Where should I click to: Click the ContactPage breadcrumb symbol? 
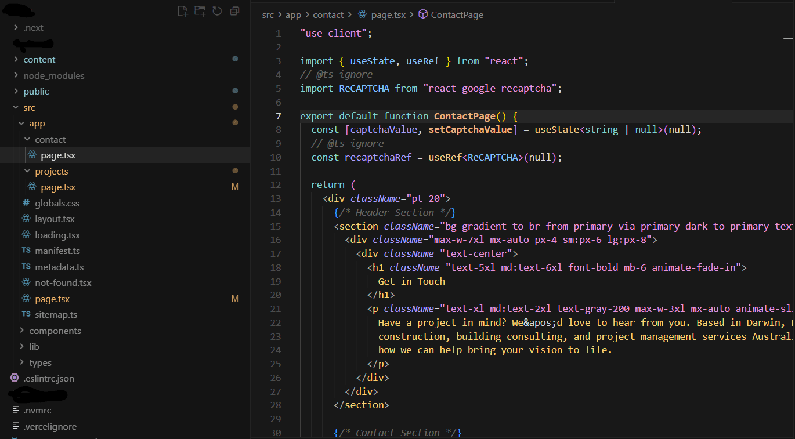pos(457,14)
